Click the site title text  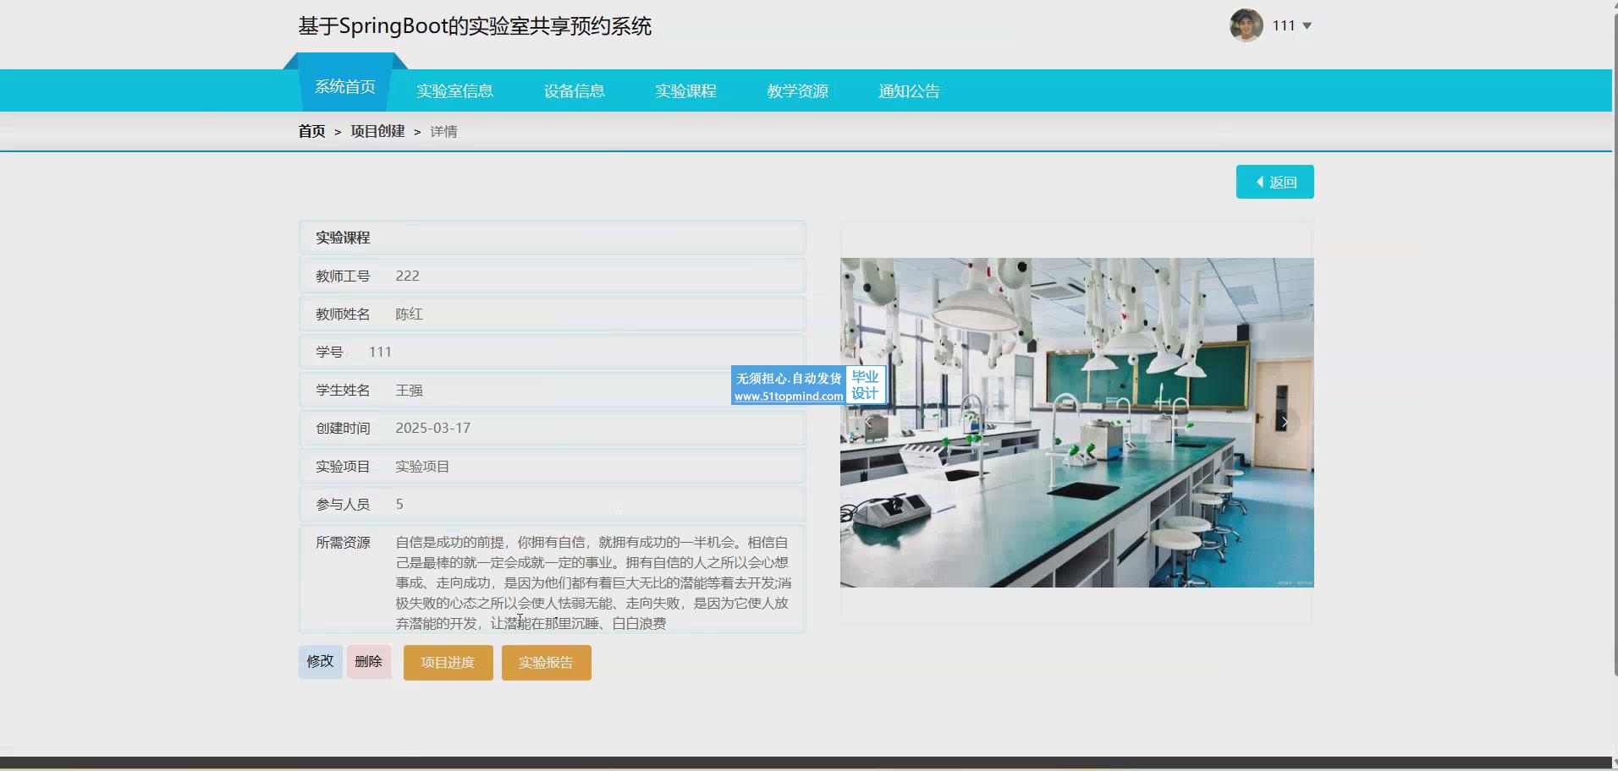tap(475, 26)
